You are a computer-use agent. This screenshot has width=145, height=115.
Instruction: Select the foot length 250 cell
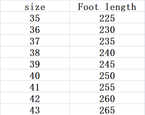tap(107, 75)
